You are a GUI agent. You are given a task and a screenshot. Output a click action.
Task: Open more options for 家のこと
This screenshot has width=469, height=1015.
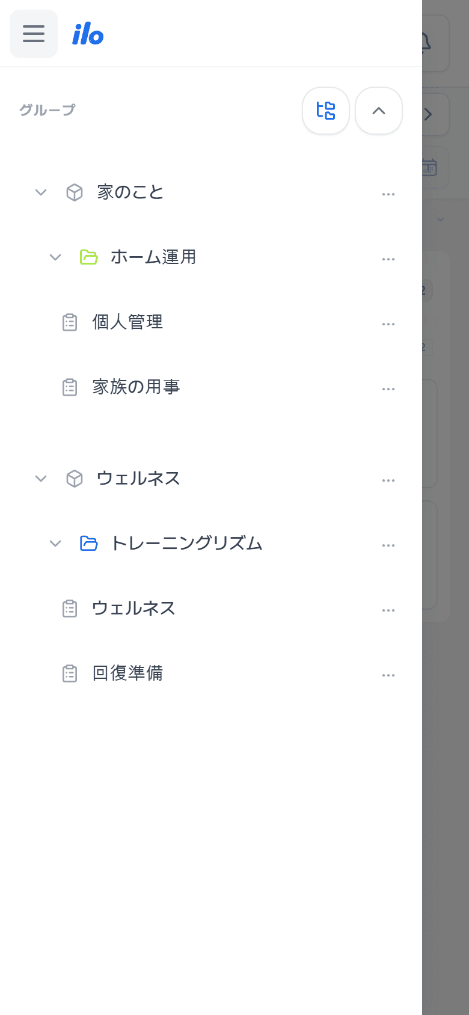tap(388, 194)
